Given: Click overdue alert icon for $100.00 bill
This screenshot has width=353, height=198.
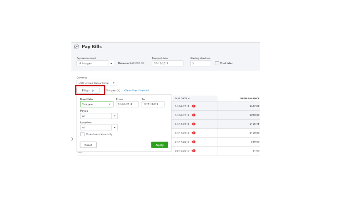Looking at the screenshot, I should (194, 133).
